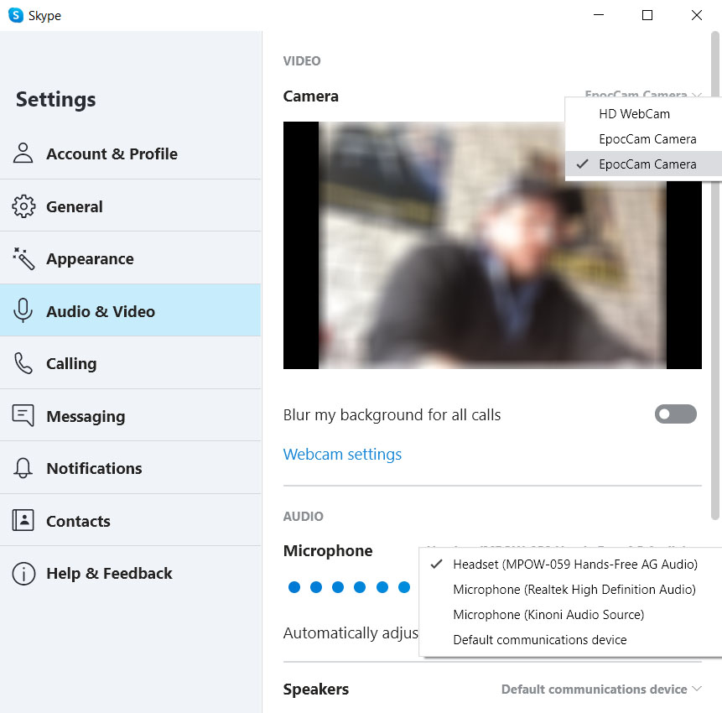Select Microphone (Kinoni Audio Source)
The height and width of the screenshot is (713, 722).
pyautogui.click(x=570, y=614)
